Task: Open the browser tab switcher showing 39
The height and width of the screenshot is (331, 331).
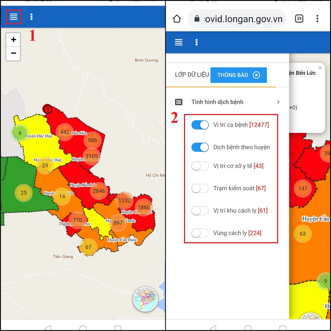Action: coord(299,19)
